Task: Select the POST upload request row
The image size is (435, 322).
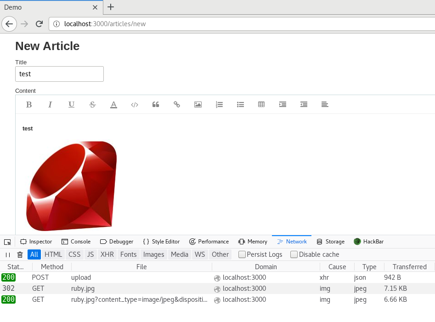Action: pyautogui.click(x=138, y=277)
